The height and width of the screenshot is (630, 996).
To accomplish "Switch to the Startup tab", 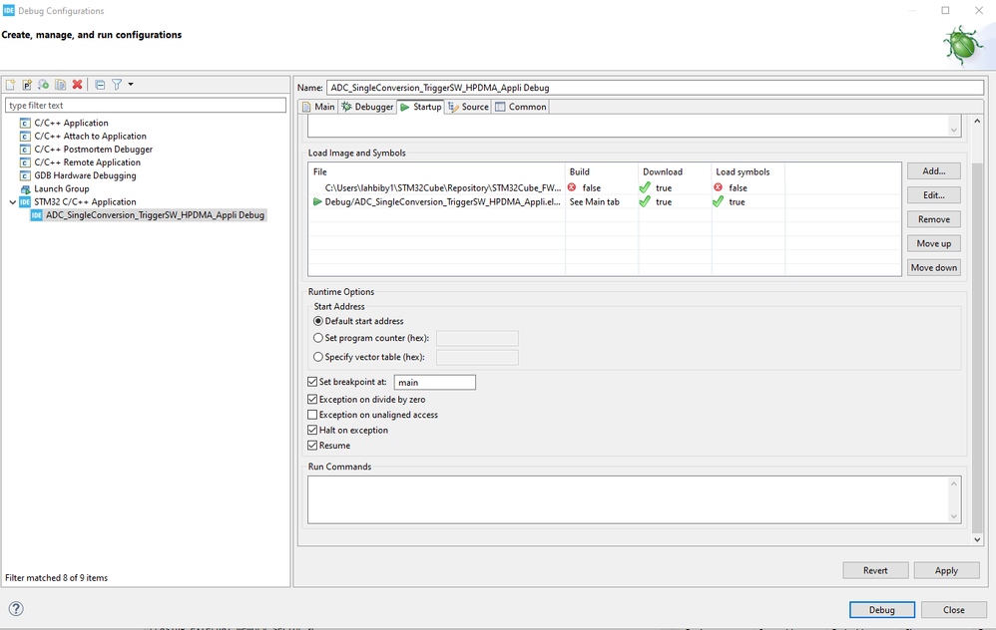I will point(420,107).
